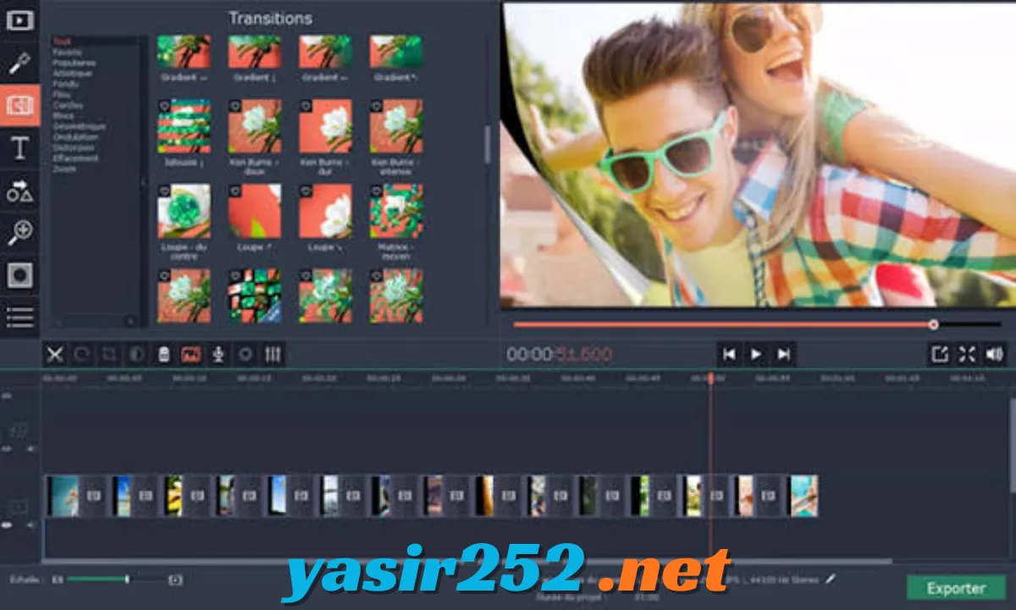
Task: Open the orange Transition wizard icon
Action: [191, 354]
